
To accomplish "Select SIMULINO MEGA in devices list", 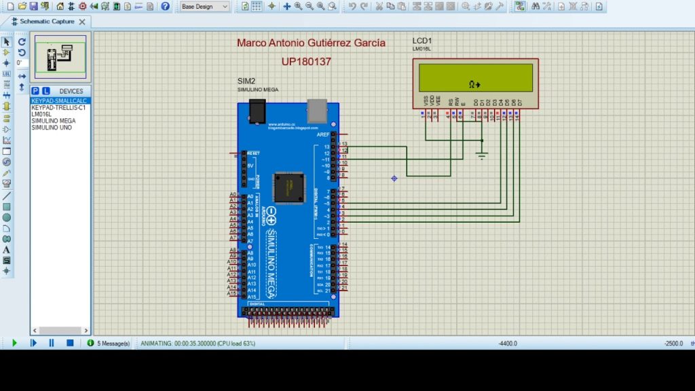I will point(53,121).
